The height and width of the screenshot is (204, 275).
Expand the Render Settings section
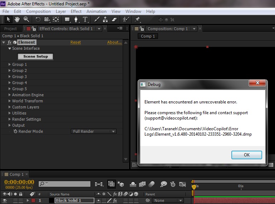click(9, 119)
